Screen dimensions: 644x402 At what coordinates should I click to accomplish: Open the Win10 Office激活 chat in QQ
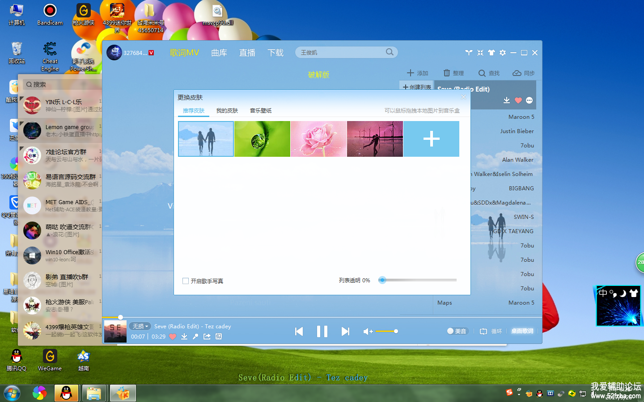tap(61, 255)
